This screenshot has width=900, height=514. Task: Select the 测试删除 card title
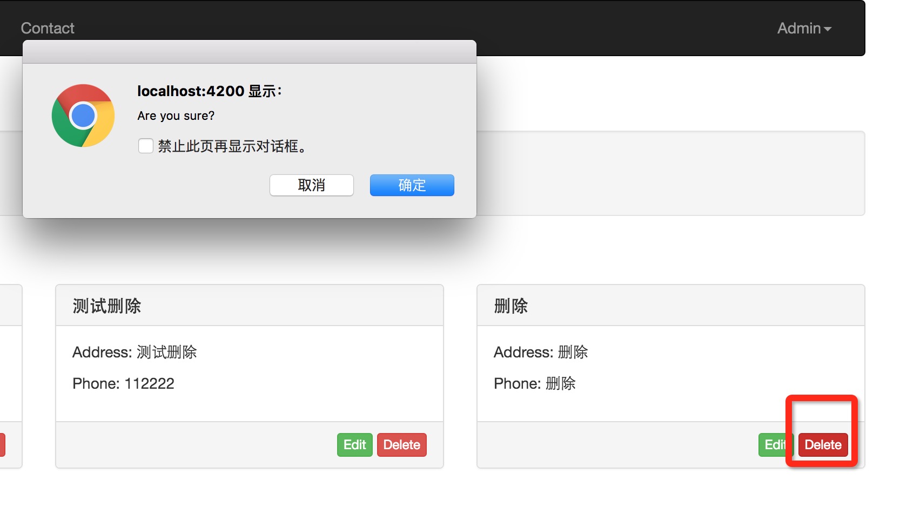click(x=107, y=306)
